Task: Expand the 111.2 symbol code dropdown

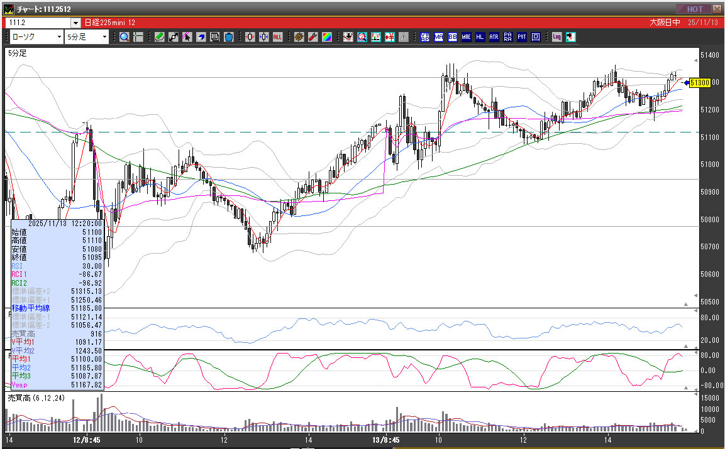Action: tap(75, 23)
